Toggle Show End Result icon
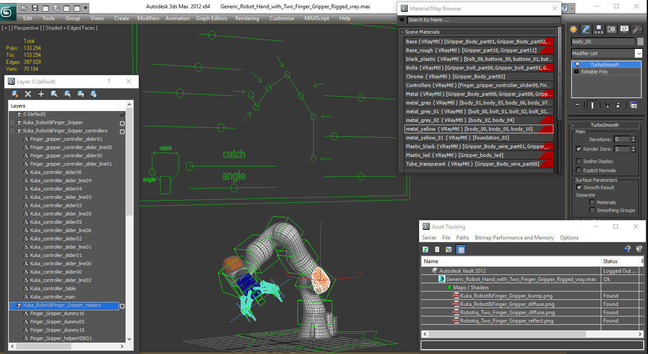This screenshot has width=648, height=354. [x=592, y=105]
